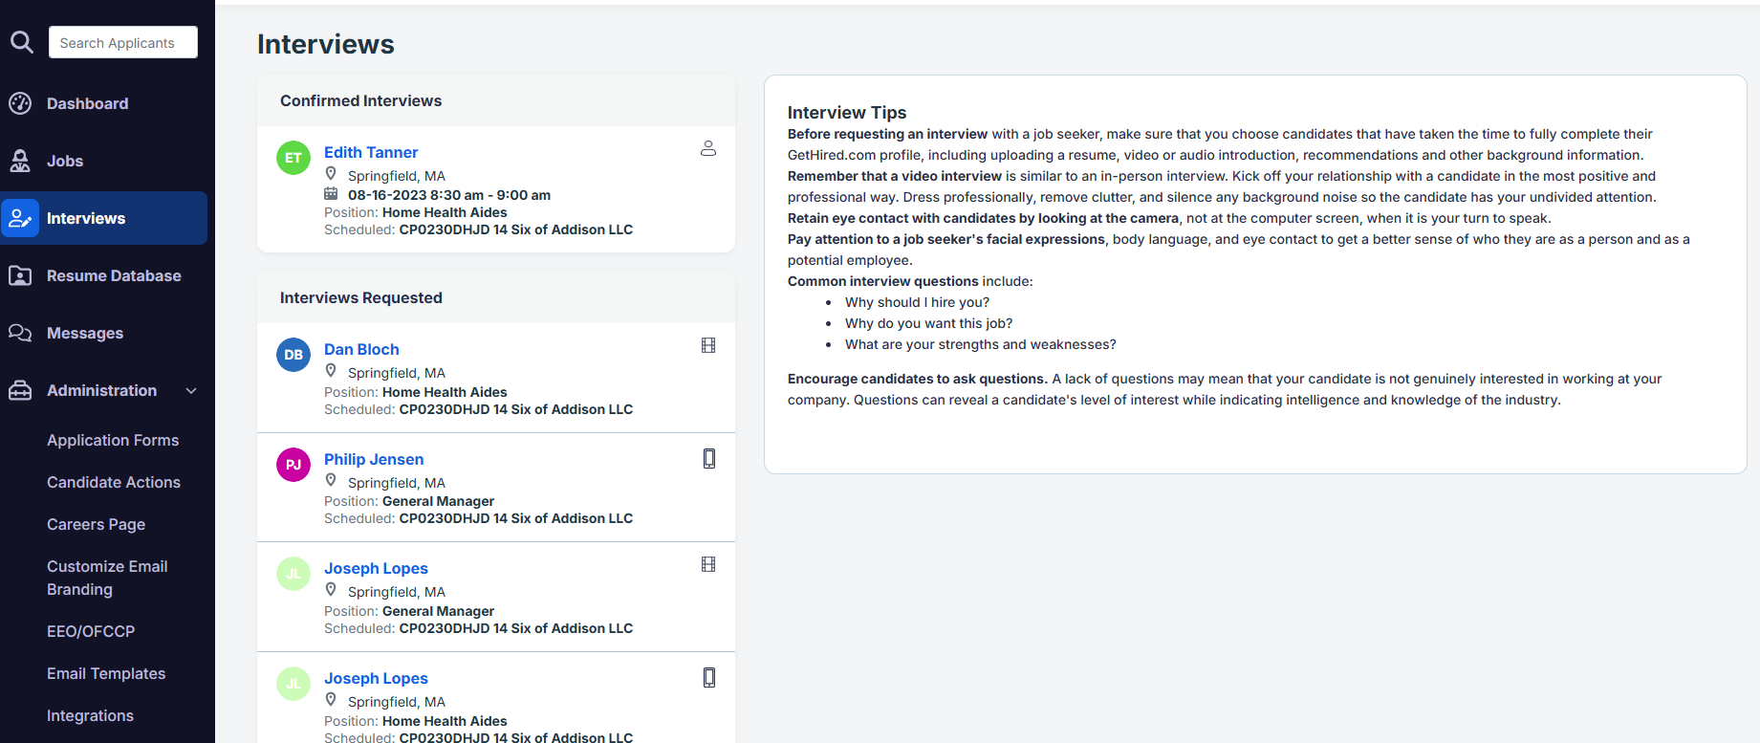Image resolution: width=1760 pixels, height=743 pixels.
Task: Click 'What are your strengths and weaknesses?' bullet
Action: [x=980, y=344]
